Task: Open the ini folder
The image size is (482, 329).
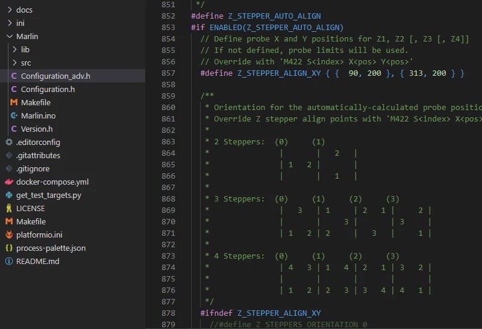Action: point(20,23)
